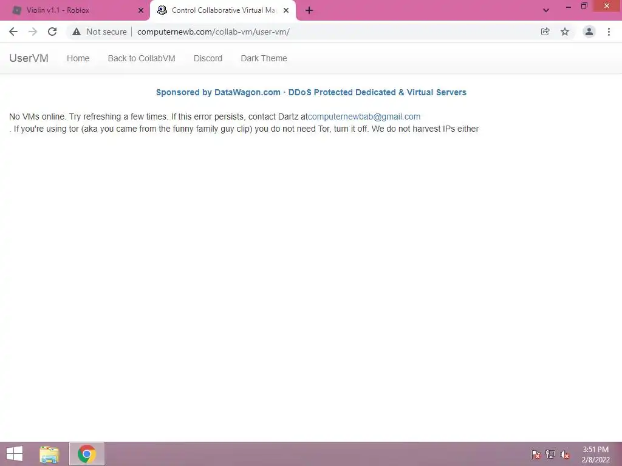Click the Chrome taskbar icon
622x466 pixels.
pyautogui.click(x=87, y=454)
